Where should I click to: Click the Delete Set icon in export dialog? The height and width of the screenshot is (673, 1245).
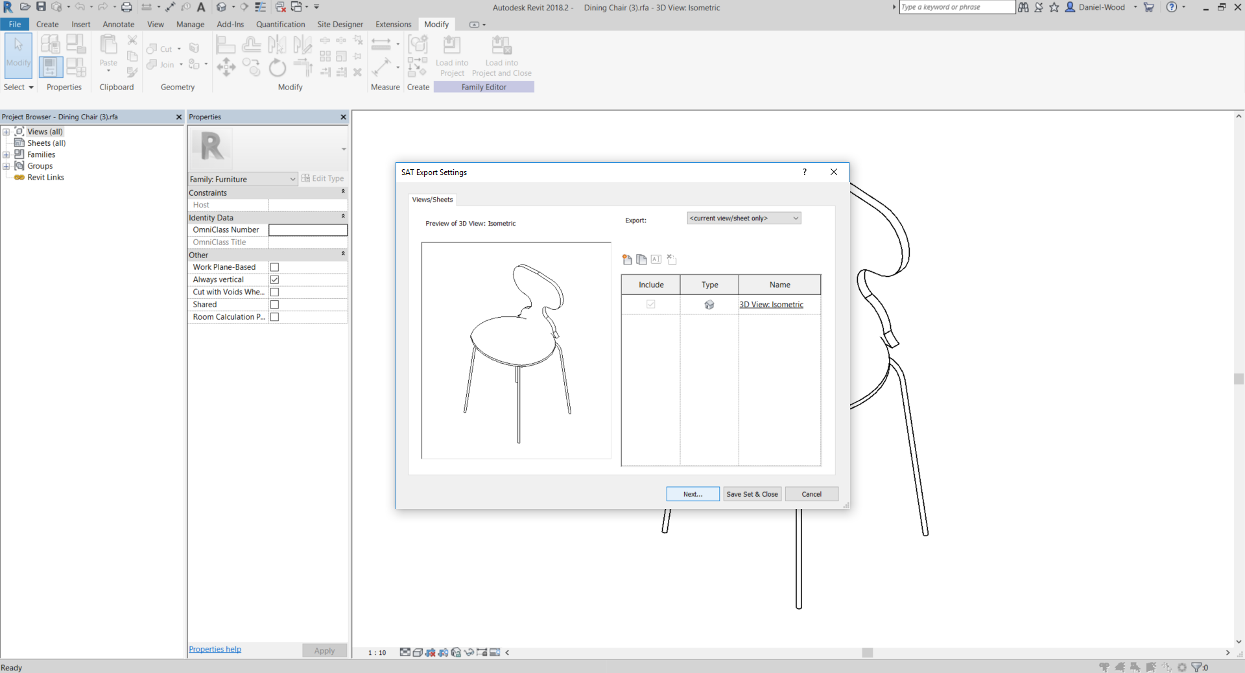tap(672, 260)
